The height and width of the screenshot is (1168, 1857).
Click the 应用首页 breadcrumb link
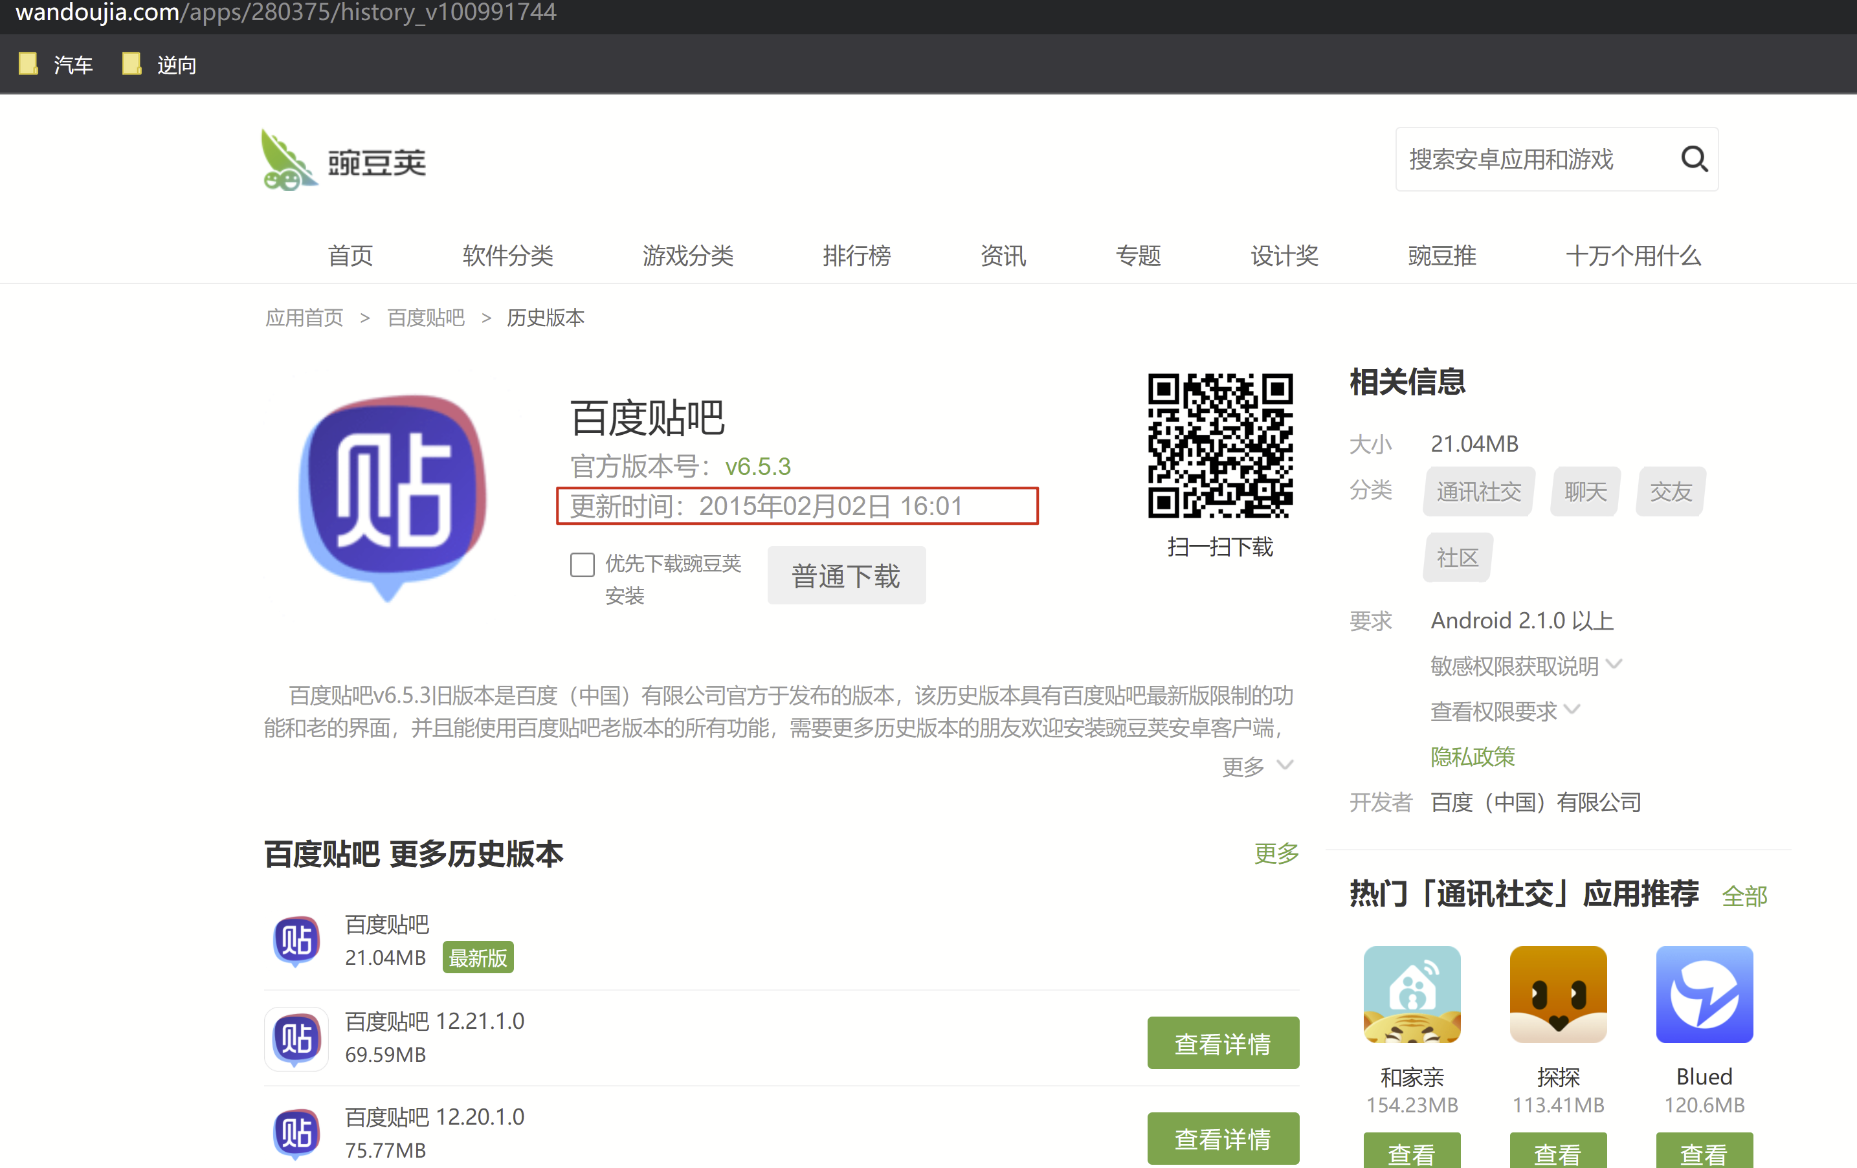(x=304, y=318)
